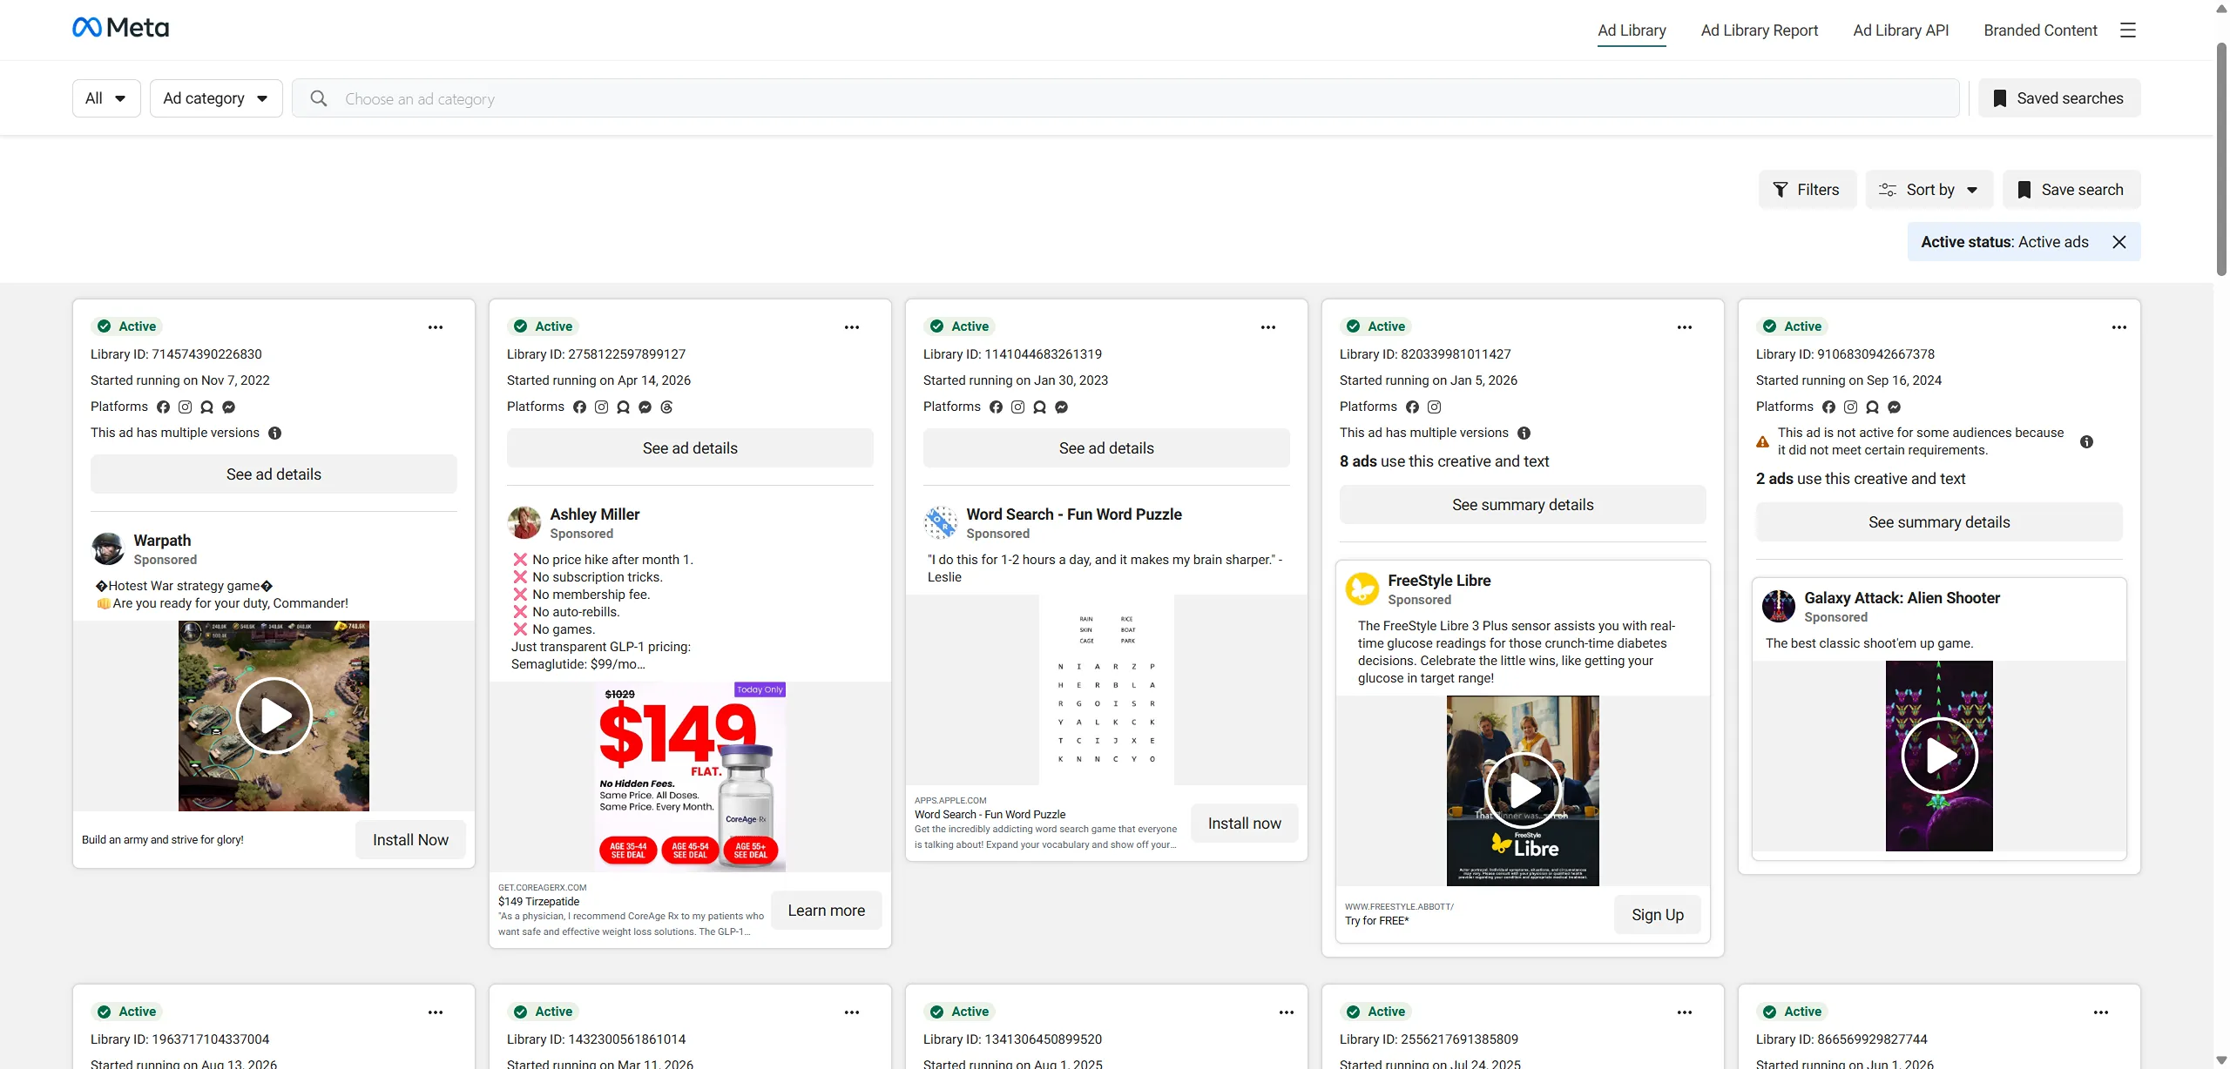Click info icon beside FreeStyle Libre multiple versions
2230x1069 pixels.
coord(1524,434)
